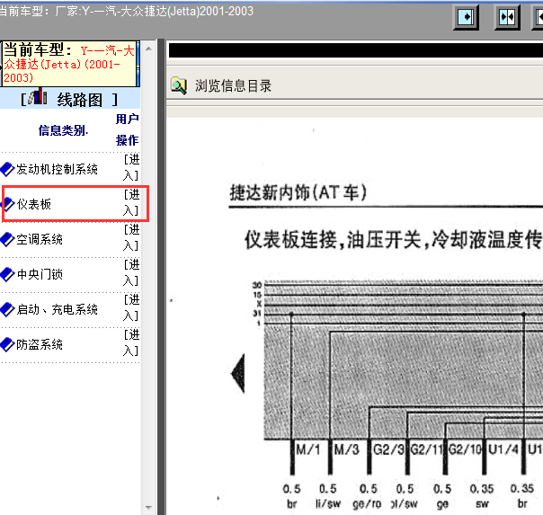The width and height of the screenshot is (543, 515).
Task: Open 进入 link for 仪表板
Action: coord(131,202)
